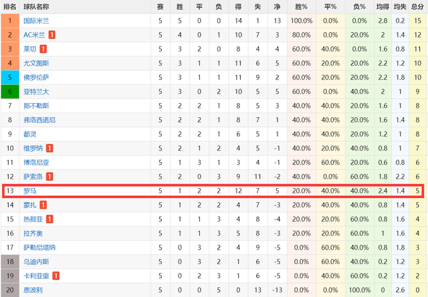The height and width of the screenshot is (297, 428).
Task: Open the 罗马 team page
Action: [29, 191]
